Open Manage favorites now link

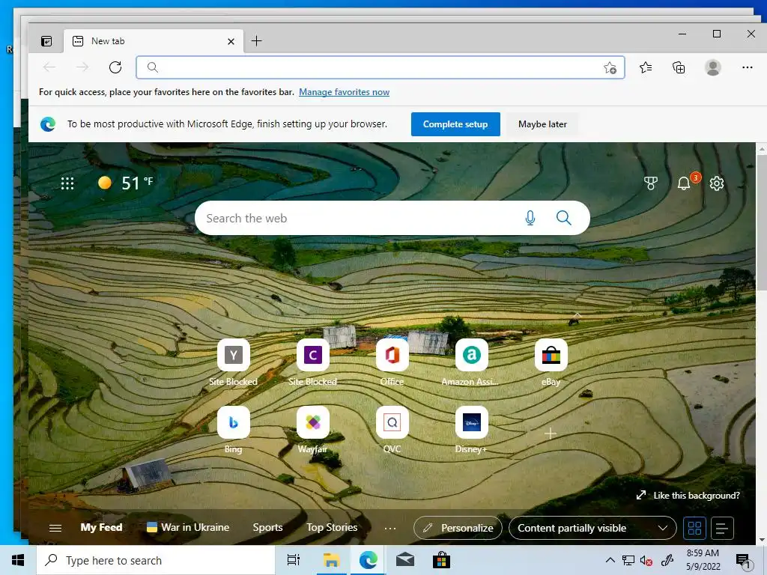344,92
